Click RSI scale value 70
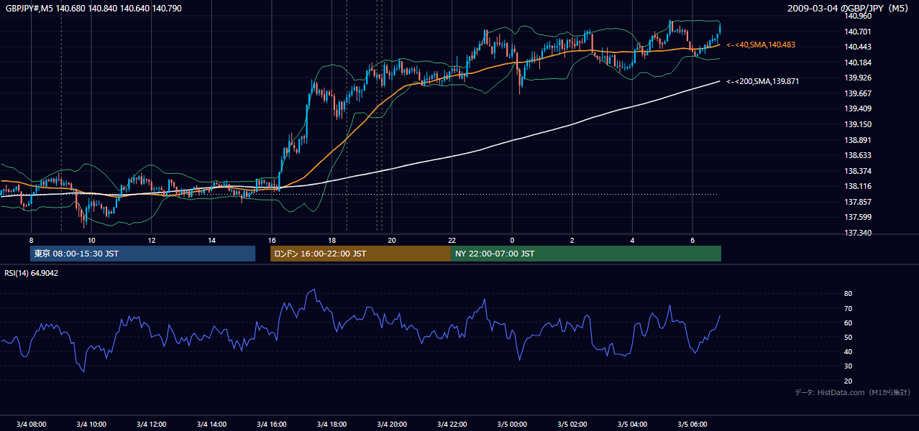This screenshot has width=919, height=431. [x=848, y=308]
